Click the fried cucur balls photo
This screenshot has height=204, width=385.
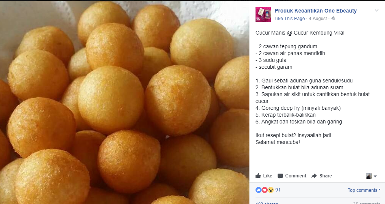click(125, 102)
